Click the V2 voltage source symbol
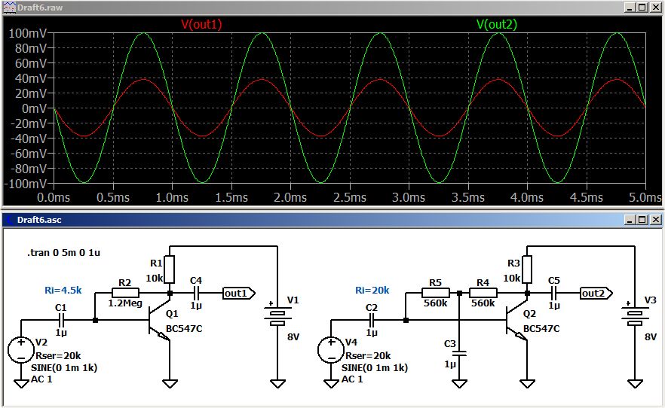The height and width of the screenshot is (408, 665). 21,350
